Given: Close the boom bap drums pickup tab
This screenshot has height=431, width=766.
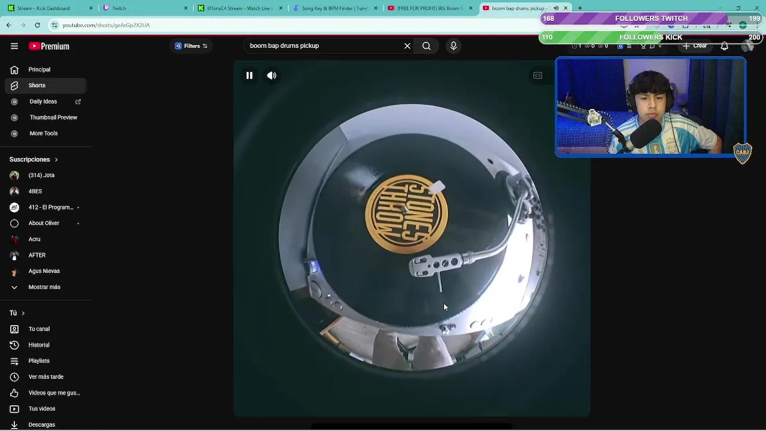Looking at the screenshot, I should [566, 8].
